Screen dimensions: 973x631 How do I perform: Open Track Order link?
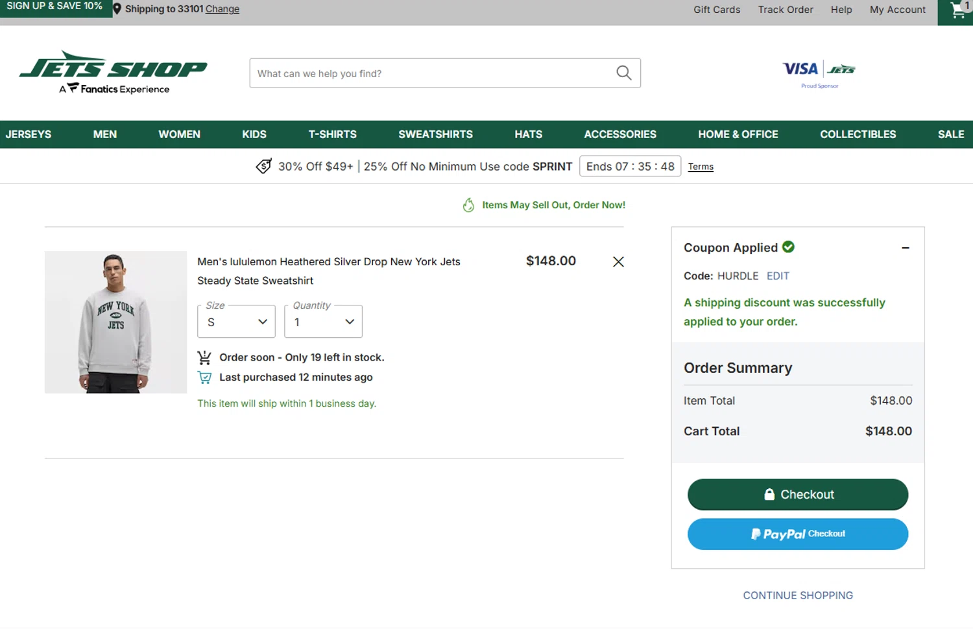point(786,10)
